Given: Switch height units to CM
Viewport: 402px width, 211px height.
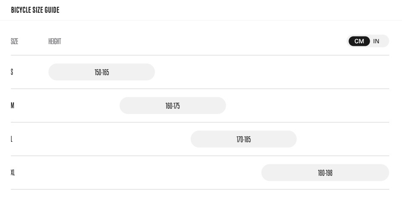Looking at the screenshot, I should [x=359, y=41].
